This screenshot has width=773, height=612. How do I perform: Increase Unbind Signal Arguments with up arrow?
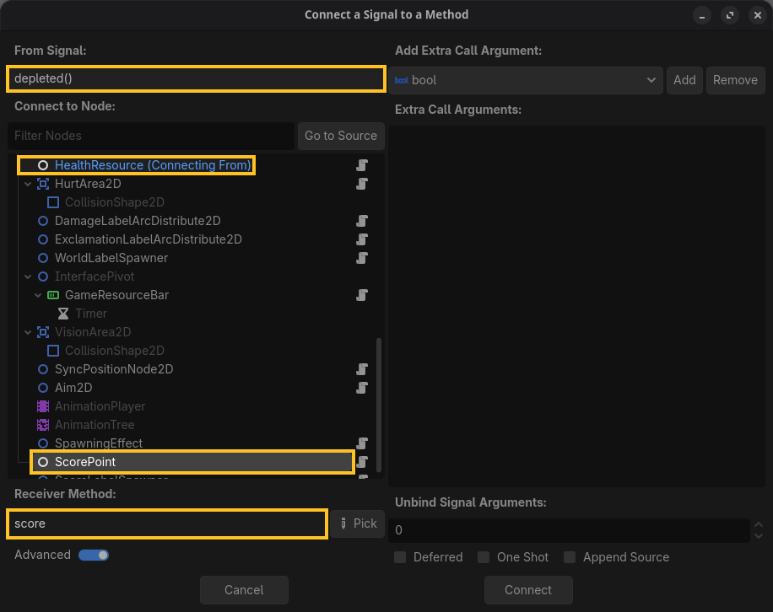point(759,525)
